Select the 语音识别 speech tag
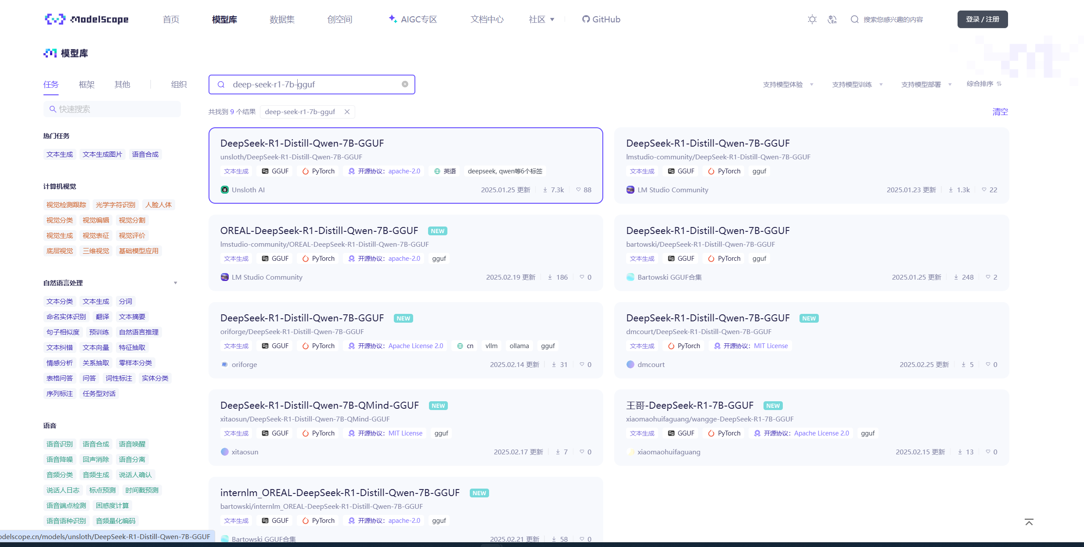Screen dimensions: 1084x547 click(x=60, y=444)
